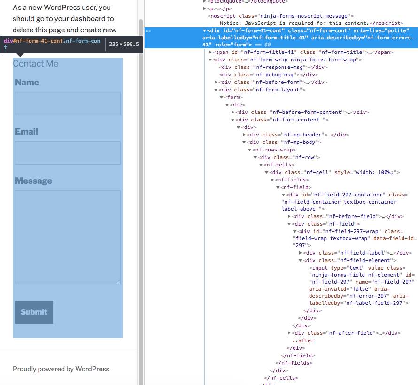Image resolution: width=418 pixels, height=385 pixels.
Task: Open the your dashboard link
Action: [x=79, y=19]
